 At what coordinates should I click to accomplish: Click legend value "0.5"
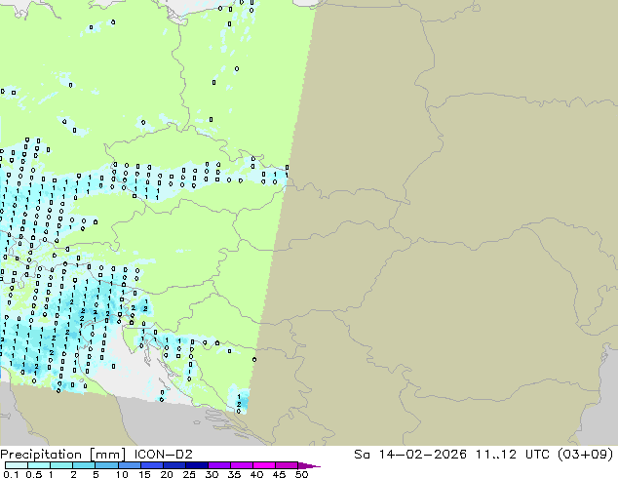tap(33, 474)
